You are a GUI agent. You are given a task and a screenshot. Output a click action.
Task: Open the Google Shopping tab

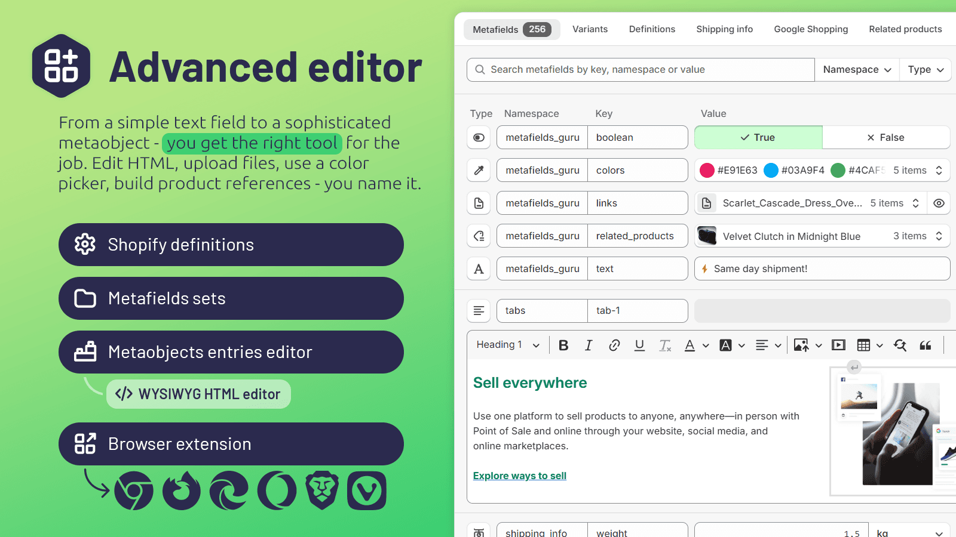point(811,29)
